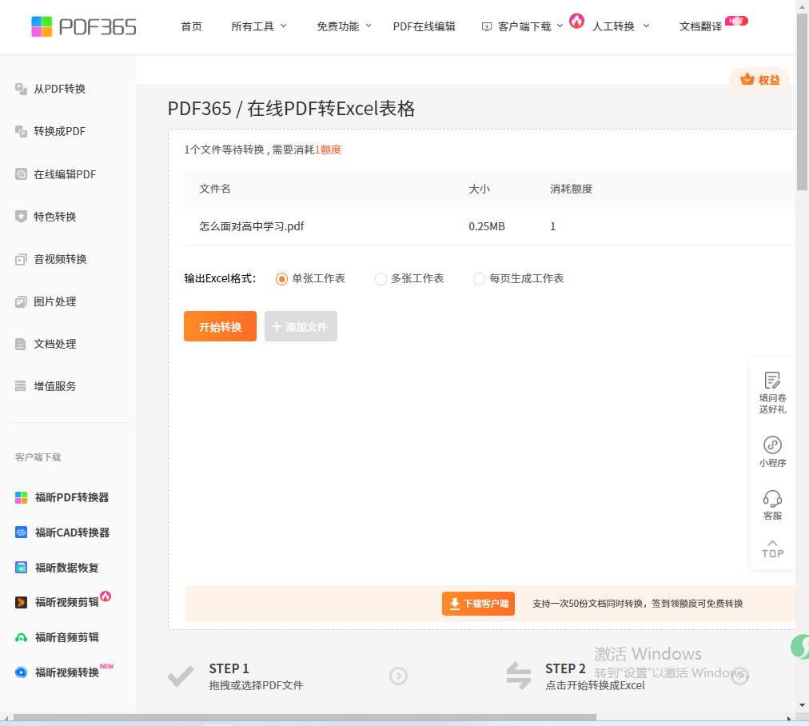
Task: Click the STEP 1 heading
Action: 229,668
